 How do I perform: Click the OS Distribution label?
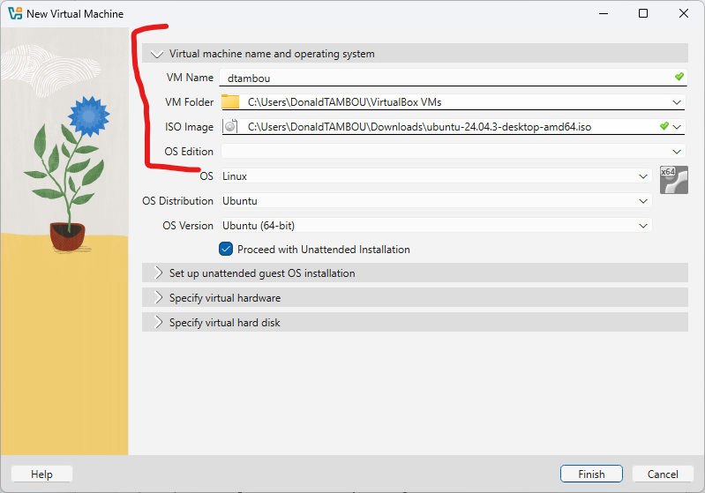tap(177, 201)
